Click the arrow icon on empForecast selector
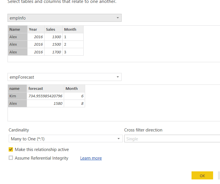220x184 pixels. click(x=118, y=77)
